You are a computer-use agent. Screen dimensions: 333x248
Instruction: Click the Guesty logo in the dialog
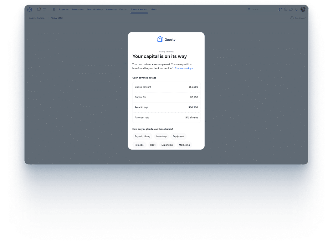click(x=166, y=39)
